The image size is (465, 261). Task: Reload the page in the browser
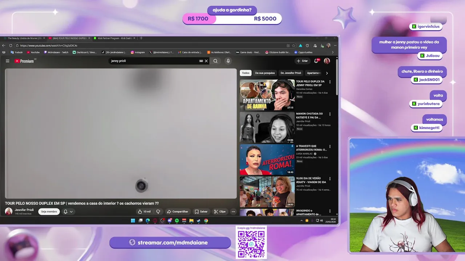(11, 46)
